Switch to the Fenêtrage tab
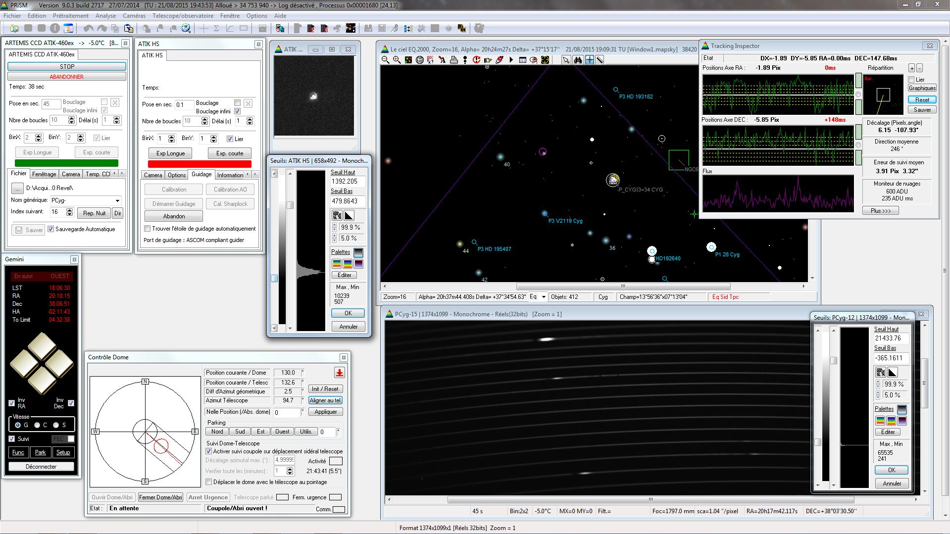 tap(44, 174)
